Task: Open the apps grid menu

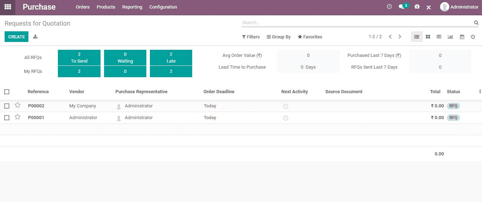Action: click(7, 7)
